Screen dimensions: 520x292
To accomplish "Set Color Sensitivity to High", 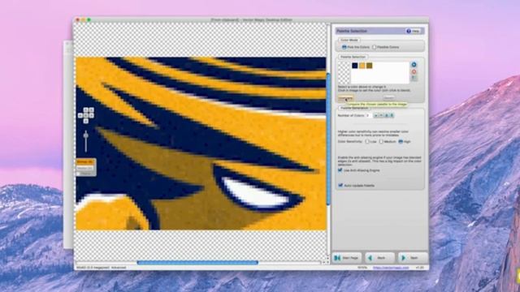I will pyautogui.click(x=401, y=142).
